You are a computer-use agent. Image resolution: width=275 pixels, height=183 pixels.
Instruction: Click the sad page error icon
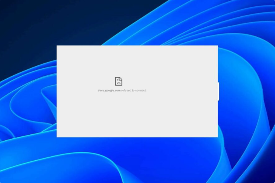pyautogui.click(x=118, y=81)
